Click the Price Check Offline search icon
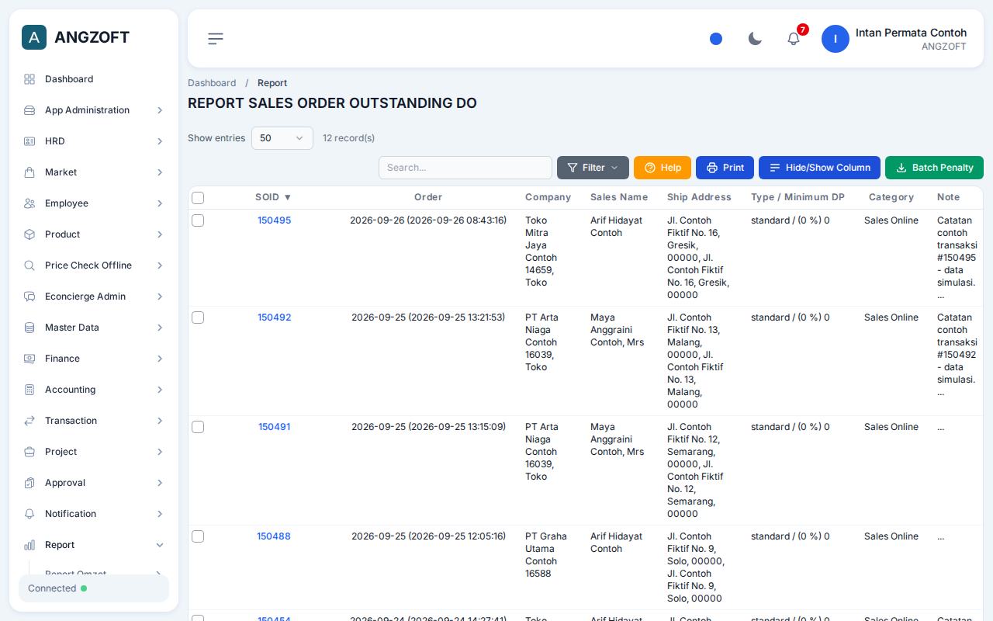Viewport: 993px width, 621px height. (29, 265)
